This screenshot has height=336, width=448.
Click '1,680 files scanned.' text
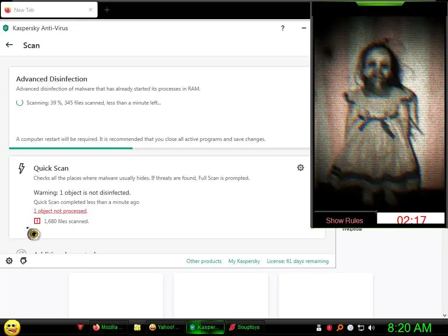[x=66, y=221]
